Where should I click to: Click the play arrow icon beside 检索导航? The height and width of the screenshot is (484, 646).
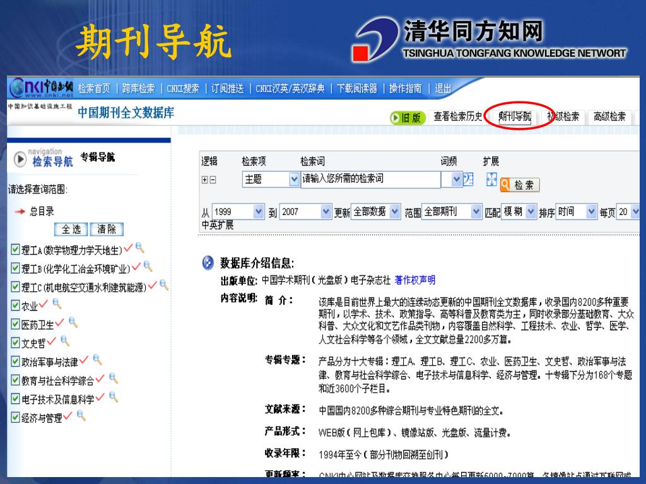pos(20,159)
